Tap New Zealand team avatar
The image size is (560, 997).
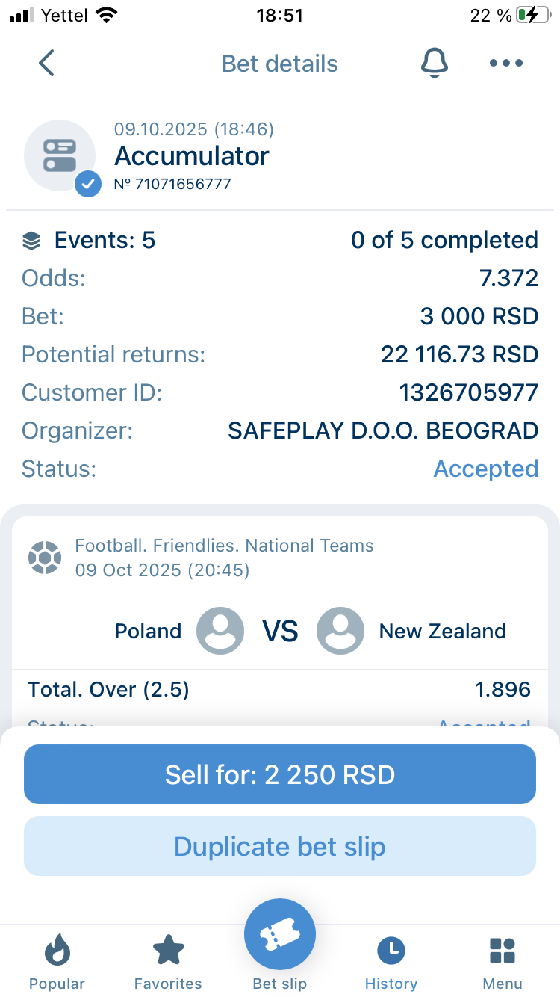[340, 631]
